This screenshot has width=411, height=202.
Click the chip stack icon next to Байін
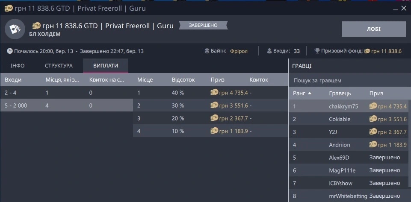[207, 51]
